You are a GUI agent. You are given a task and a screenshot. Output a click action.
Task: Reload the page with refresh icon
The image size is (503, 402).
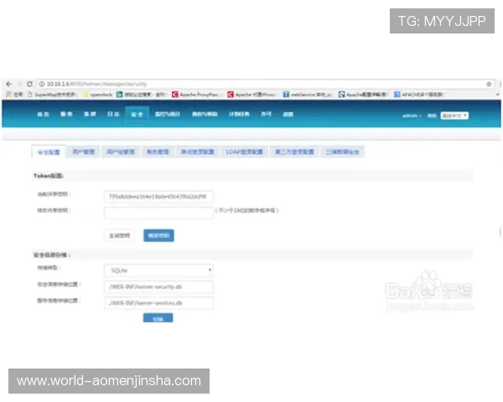tap(29, 85)
